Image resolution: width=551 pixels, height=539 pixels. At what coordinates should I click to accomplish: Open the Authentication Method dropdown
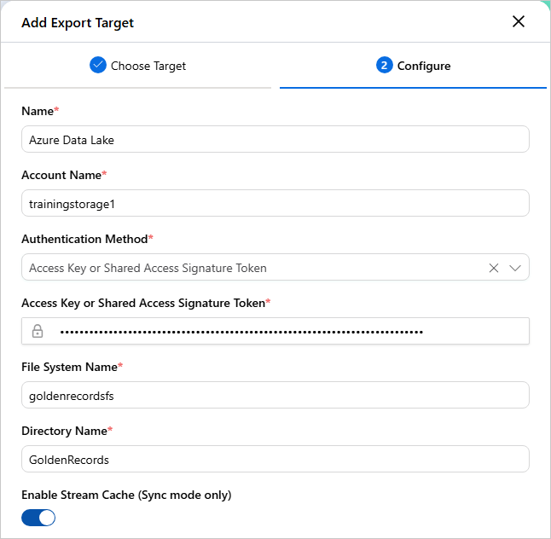275,268
